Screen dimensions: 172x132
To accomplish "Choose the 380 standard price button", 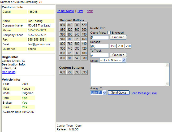I will 84,58.
